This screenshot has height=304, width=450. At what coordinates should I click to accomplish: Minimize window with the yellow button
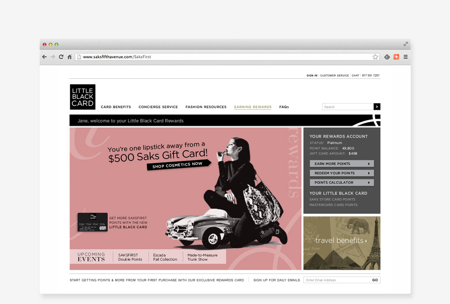pos(50,44)
